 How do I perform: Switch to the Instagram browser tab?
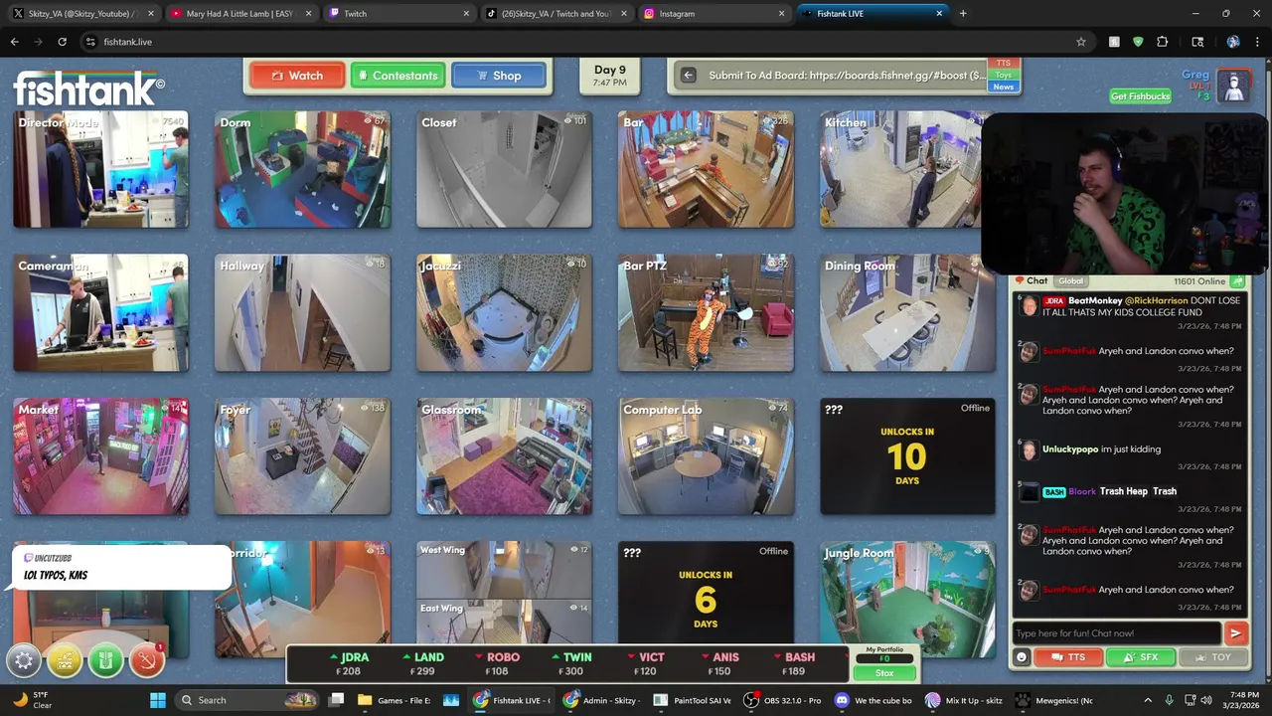[x=713, y=14]
